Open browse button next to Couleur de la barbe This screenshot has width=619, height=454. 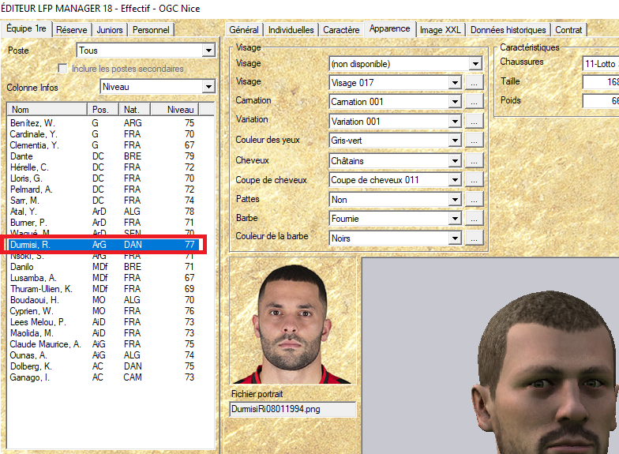click(x=474, y=238)
